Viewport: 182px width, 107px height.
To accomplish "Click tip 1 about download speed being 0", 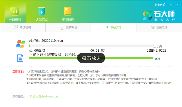I will [x=63, y=71].
